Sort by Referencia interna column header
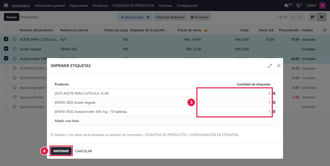The image size is (330, 166). (74, 30)
